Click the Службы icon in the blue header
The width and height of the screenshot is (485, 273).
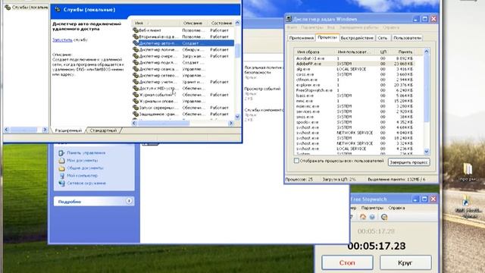click(x=58, y=10)
